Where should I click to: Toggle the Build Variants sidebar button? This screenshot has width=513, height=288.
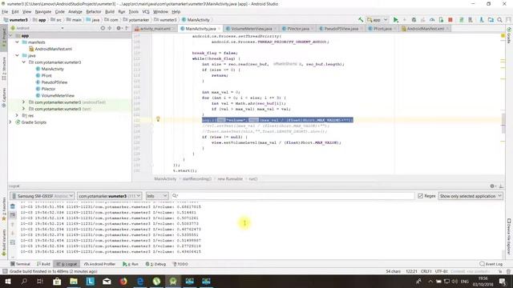[x=4, y=242]
